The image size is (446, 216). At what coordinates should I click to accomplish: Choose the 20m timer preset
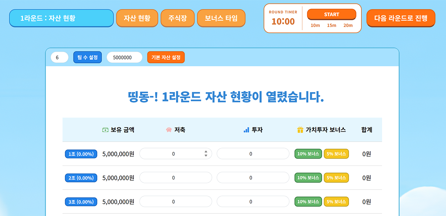[348, 25]
